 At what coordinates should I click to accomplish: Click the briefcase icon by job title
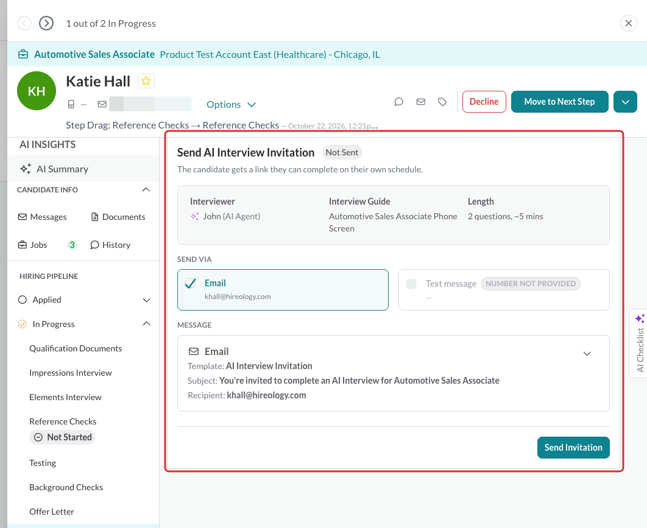23,54
